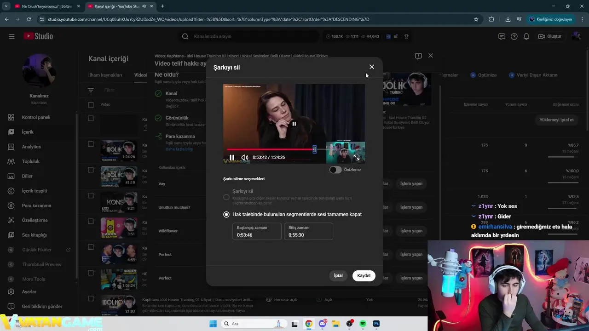Tick checkbox for the 3:51 video

point(91,221)
